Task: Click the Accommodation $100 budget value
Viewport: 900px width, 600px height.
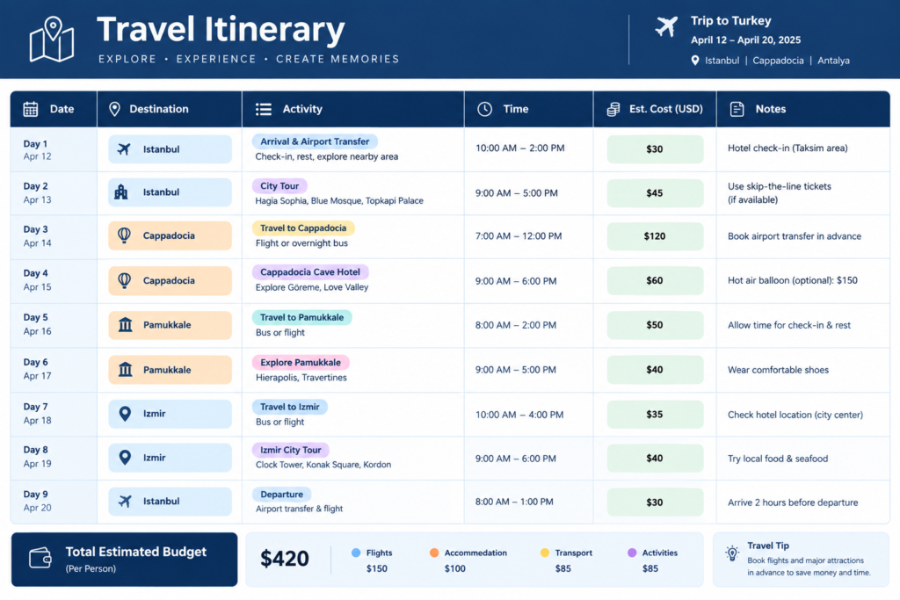Action: coord(454,568)
